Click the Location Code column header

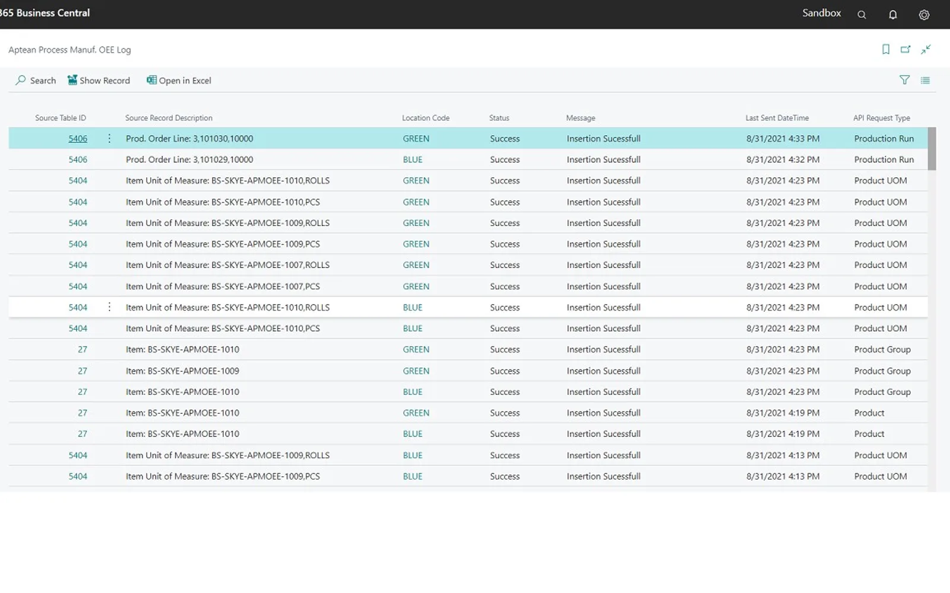426,118
